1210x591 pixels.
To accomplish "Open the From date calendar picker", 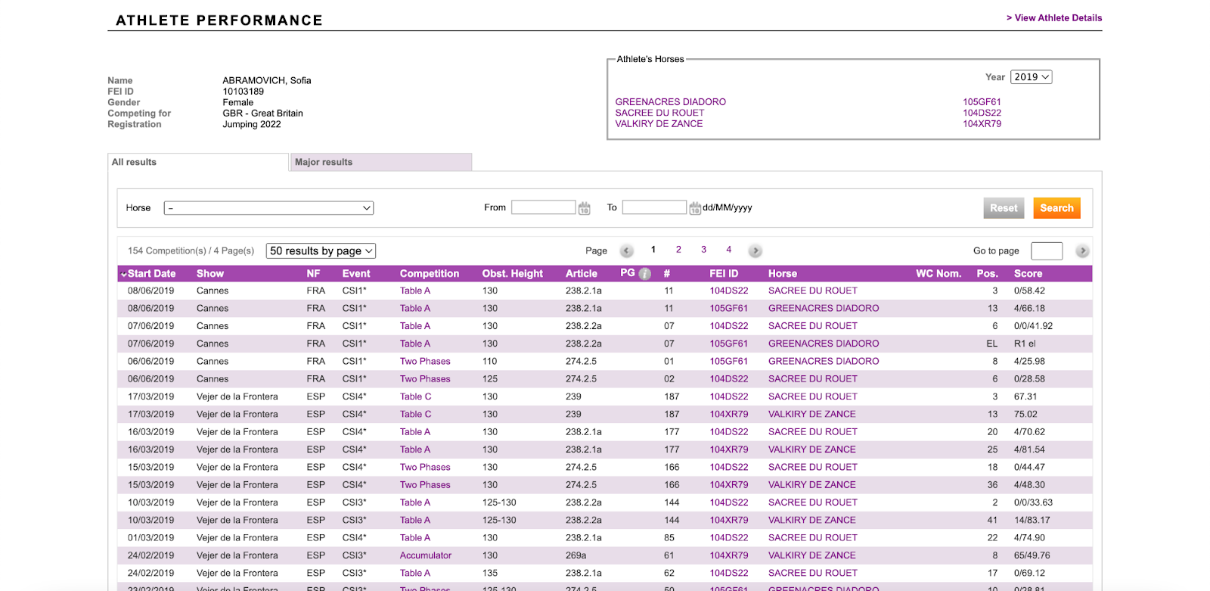I will 585,208.
